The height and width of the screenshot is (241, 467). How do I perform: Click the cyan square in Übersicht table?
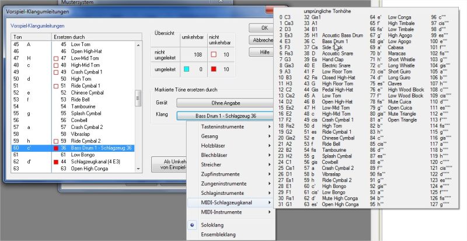point(186,69)
